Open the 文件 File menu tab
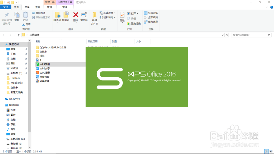 5,7
